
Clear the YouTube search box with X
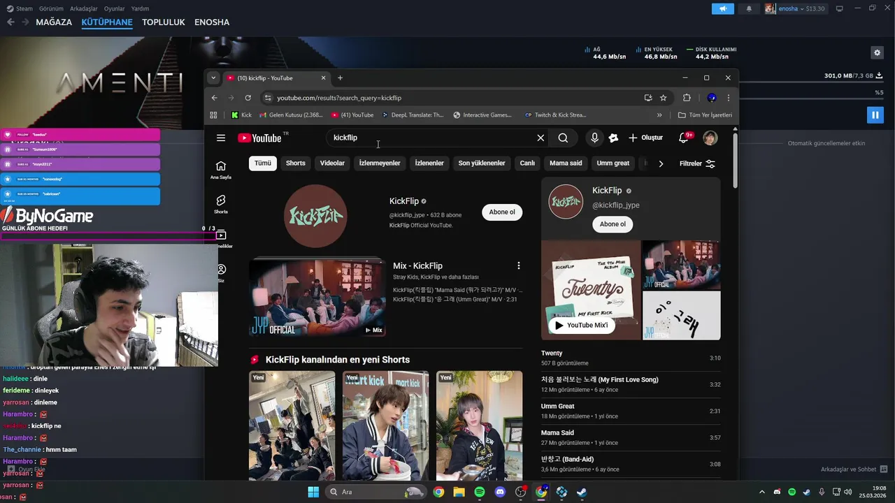coord(540,138)
